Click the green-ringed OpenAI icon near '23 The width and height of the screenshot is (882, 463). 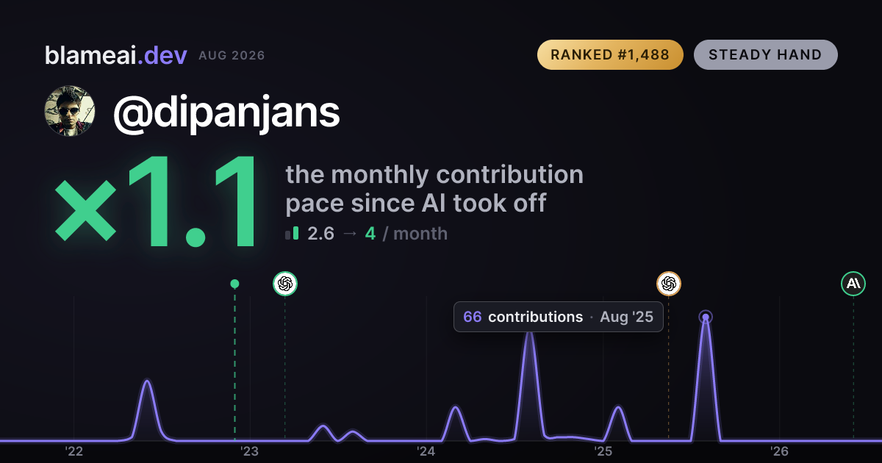285,283
